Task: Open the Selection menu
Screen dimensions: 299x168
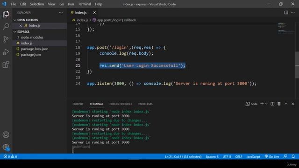Action: (37, 4)
